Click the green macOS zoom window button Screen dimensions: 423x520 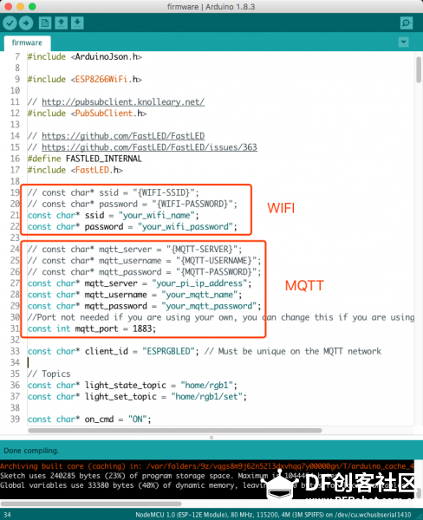click(x=32, y=7)
